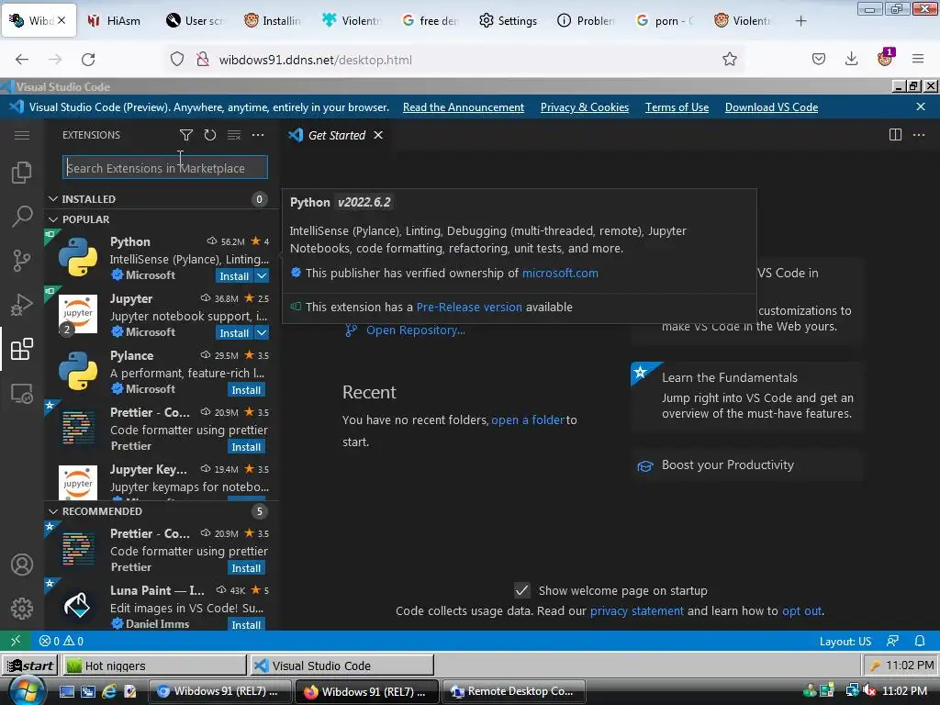Open the Remote Explorer view icon

point(22,393)
